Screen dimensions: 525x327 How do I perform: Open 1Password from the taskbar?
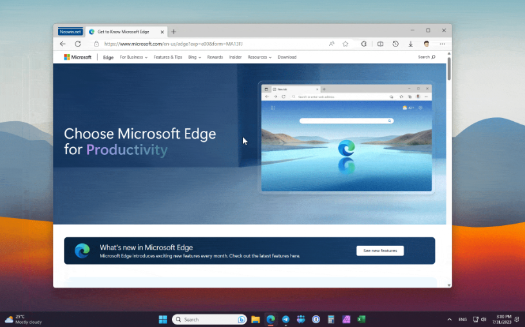[x=316, y=319]
